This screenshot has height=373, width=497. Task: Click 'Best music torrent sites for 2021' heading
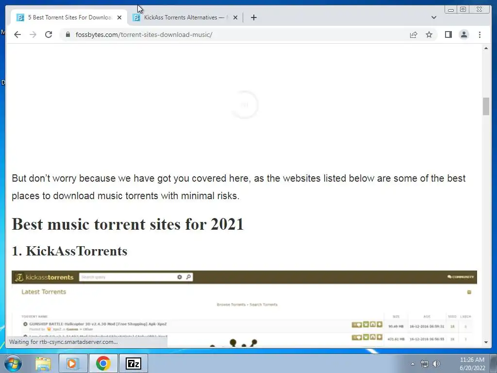pyautogui.click(x=128, y=224)
